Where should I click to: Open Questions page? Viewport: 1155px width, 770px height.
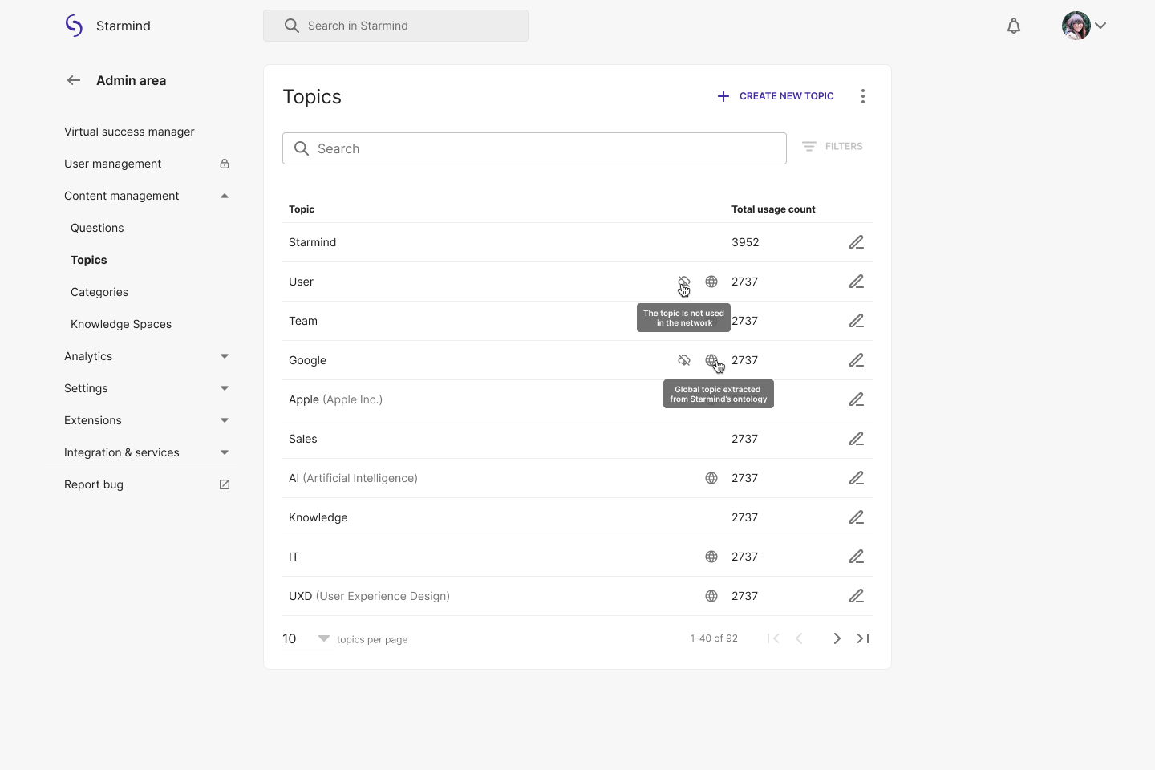pyautogui.click(x=97, y=228)
